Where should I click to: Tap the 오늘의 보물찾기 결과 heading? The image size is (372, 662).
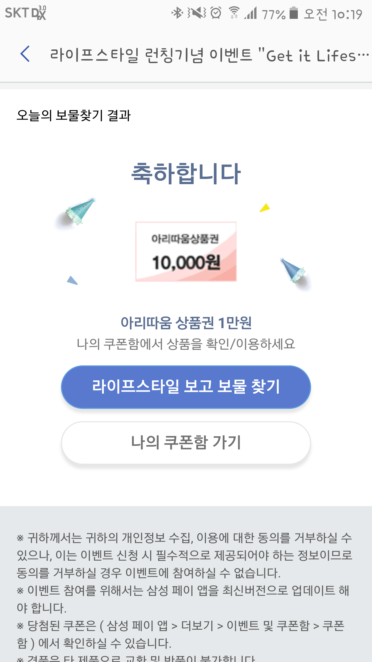click(74, 115)
